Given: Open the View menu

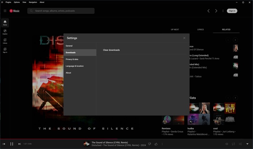Looking at the screenshot, I should click(24, 2).
